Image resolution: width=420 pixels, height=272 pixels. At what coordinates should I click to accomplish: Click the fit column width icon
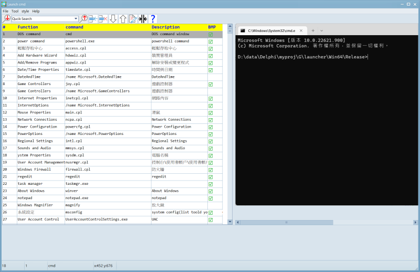tap(143, 18)
